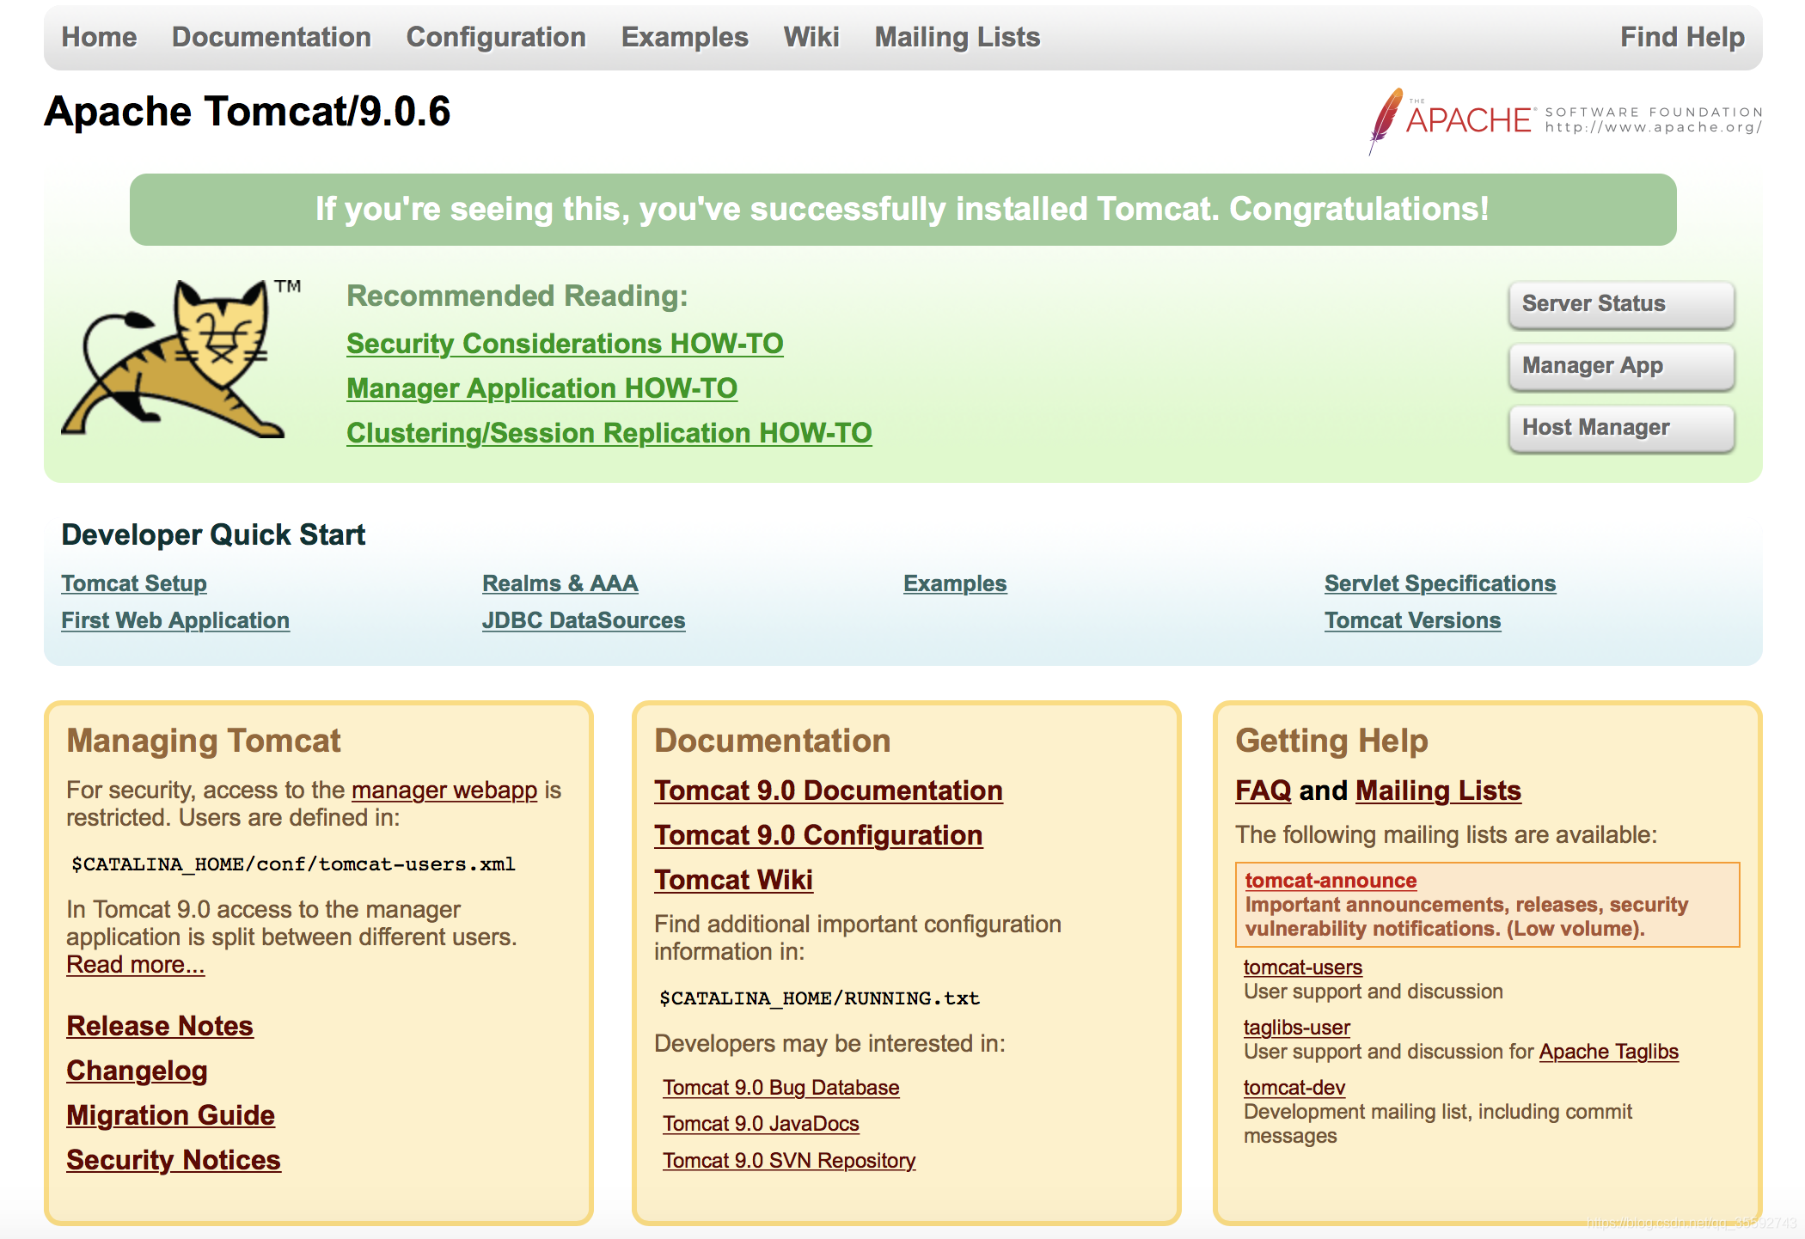Open Clustering/Session Replication HOW-TO link

pyautogui.click(x=609, y=433)
